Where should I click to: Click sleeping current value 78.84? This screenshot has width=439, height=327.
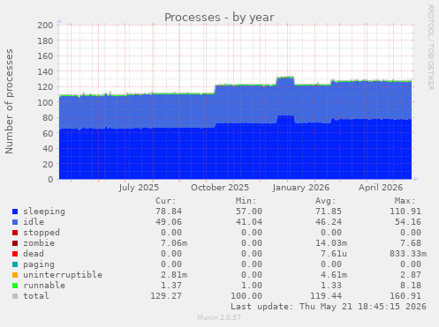tap(169, 212)
